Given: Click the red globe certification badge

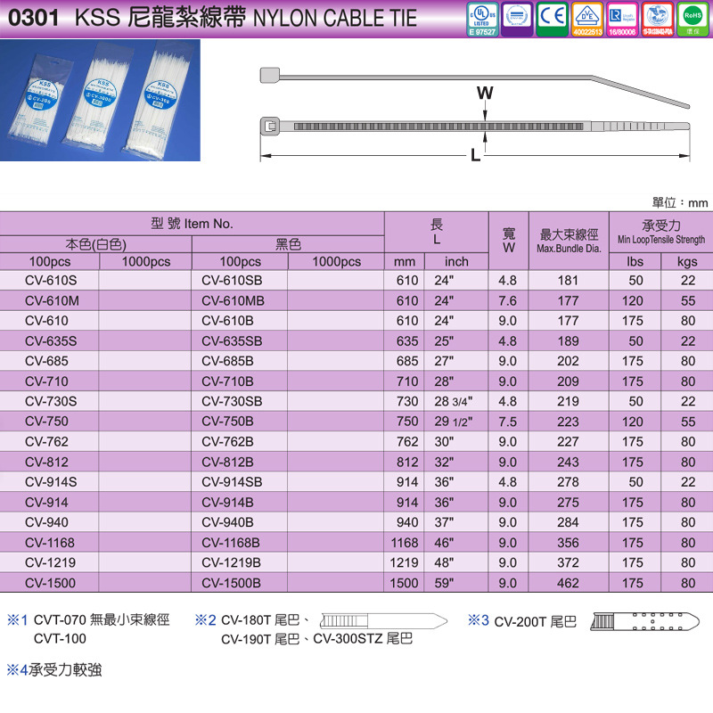Looking at the screenshot, I should point(658,19).
